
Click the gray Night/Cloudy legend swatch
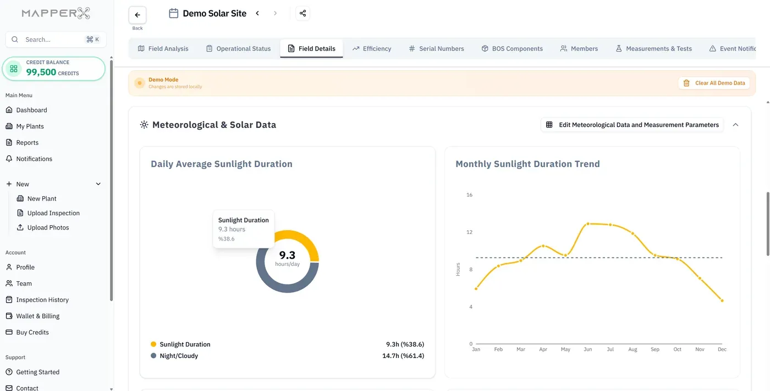[153, 356]
